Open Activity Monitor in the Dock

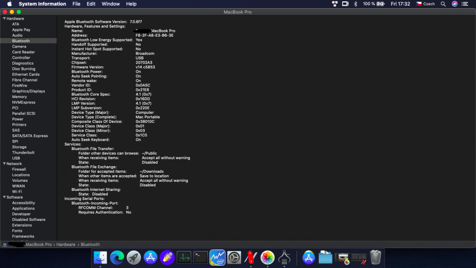(x=184, y=258)
